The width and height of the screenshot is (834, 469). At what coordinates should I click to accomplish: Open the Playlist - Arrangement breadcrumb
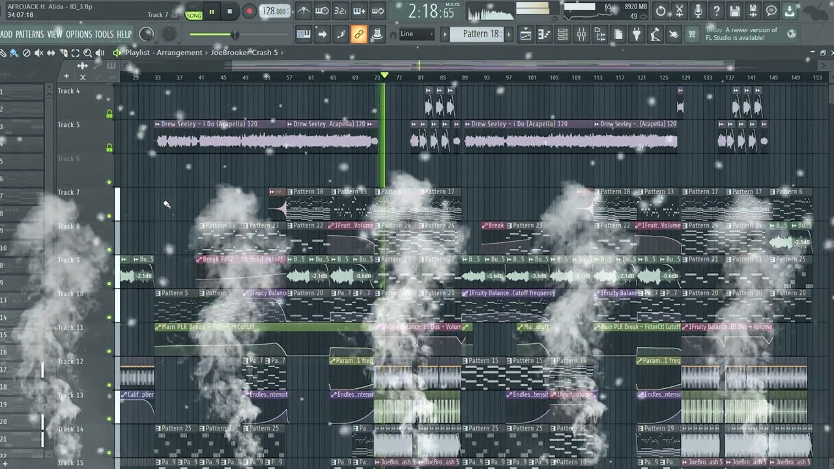[164, 53]
